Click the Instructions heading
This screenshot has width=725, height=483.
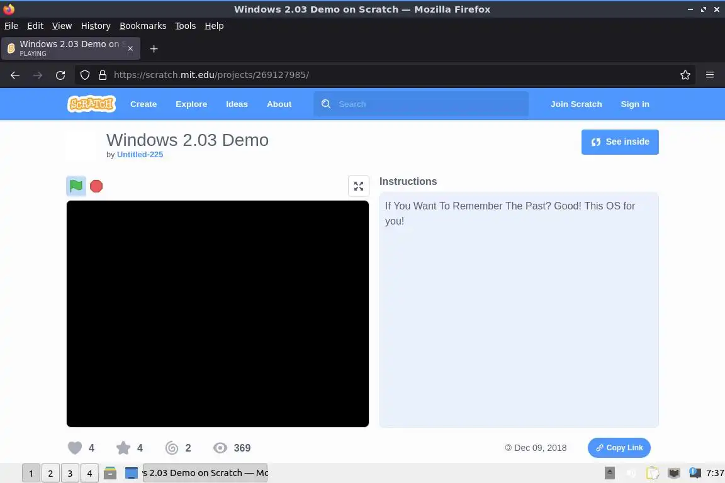point(408,181)
